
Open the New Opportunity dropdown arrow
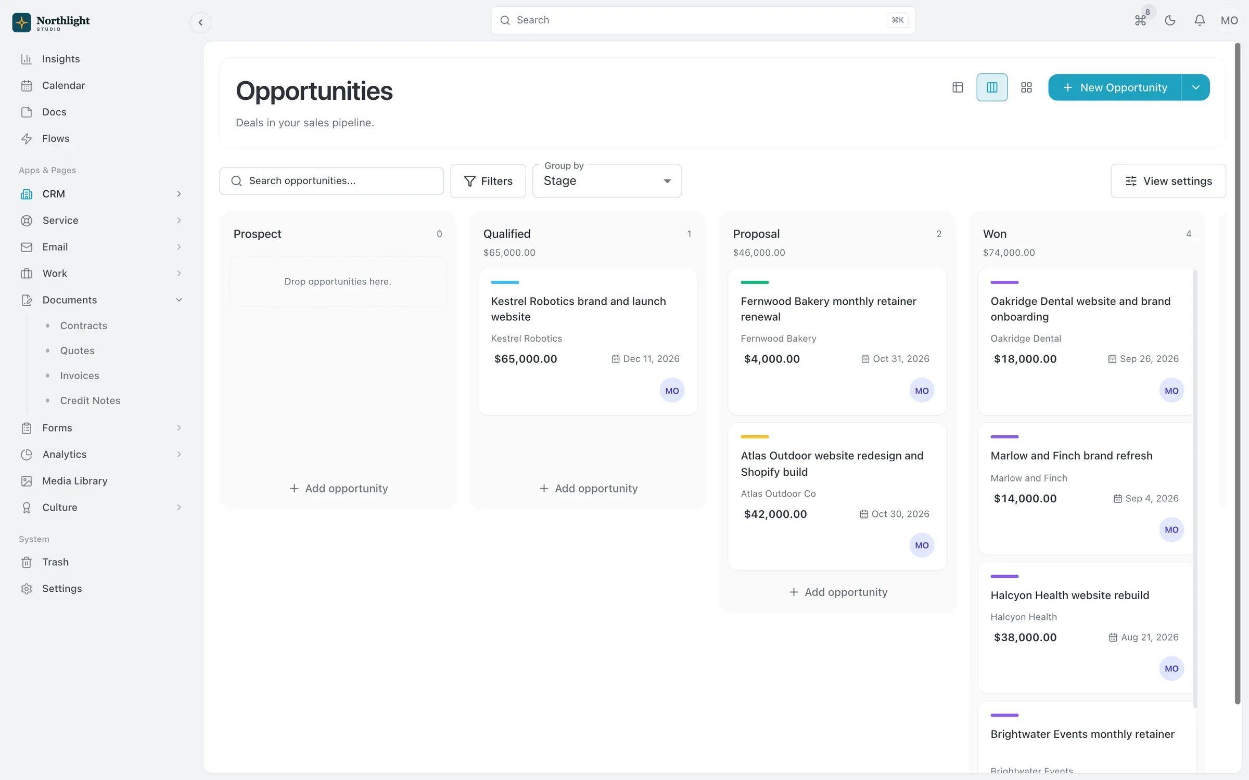(1196, 87)
